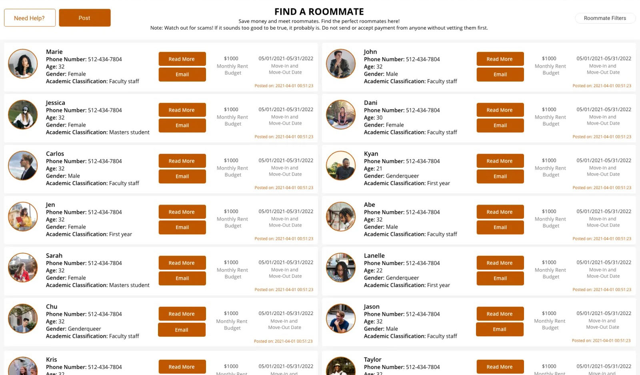640x375 pixels.
Task: Email Dani about rooming
Action: [500, 125]
